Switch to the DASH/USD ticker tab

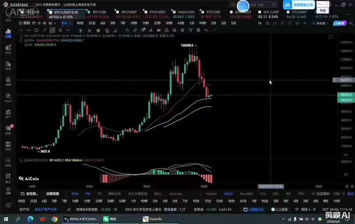[183, 14]
